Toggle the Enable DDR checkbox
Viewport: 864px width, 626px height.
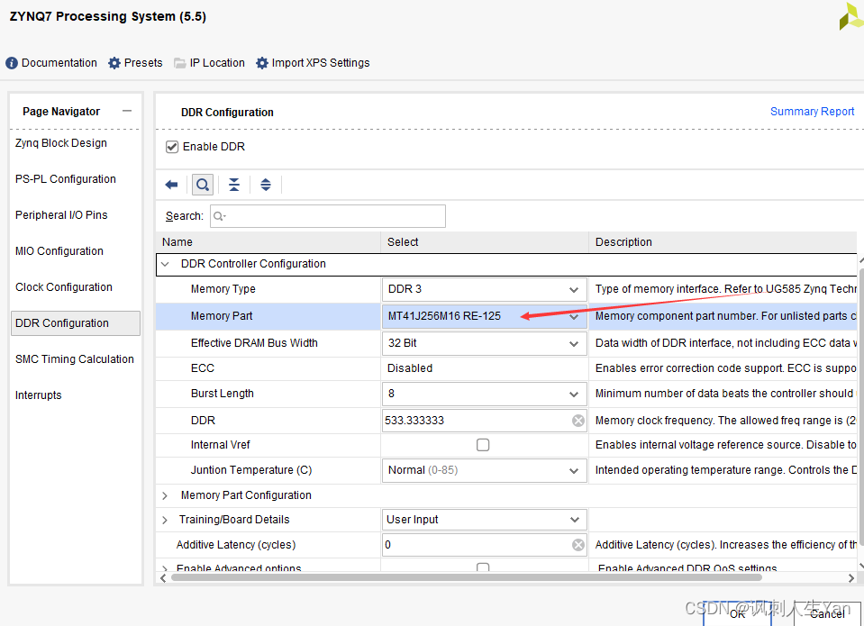point(172,147)
